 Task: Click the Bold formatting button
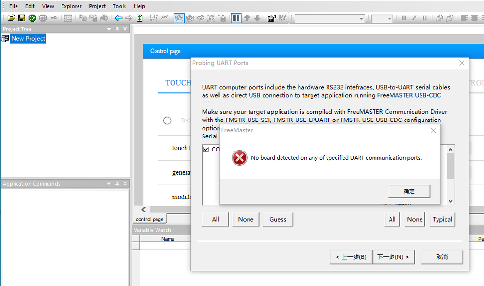click(404, 18)
